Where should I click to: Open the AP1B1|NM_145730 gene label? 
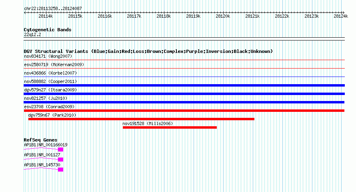(x=42, y=165)
